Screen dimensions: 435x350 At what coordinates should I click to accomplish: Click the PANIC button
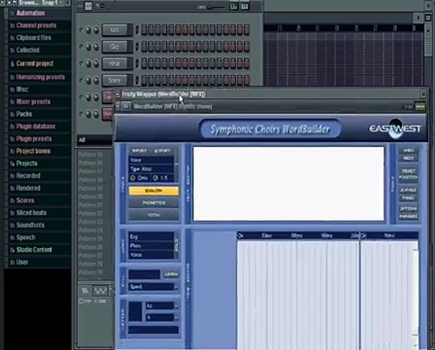pos(408,198)
